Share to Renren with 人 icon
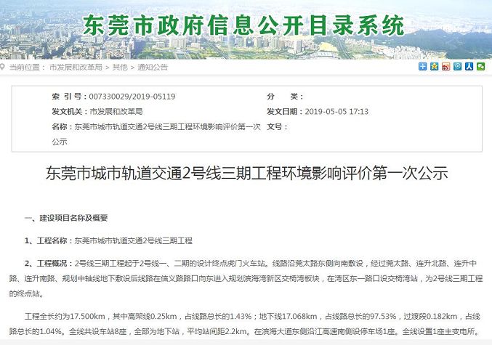The height and width of the screenshot is (345, 492). click(x=469, y=67)
